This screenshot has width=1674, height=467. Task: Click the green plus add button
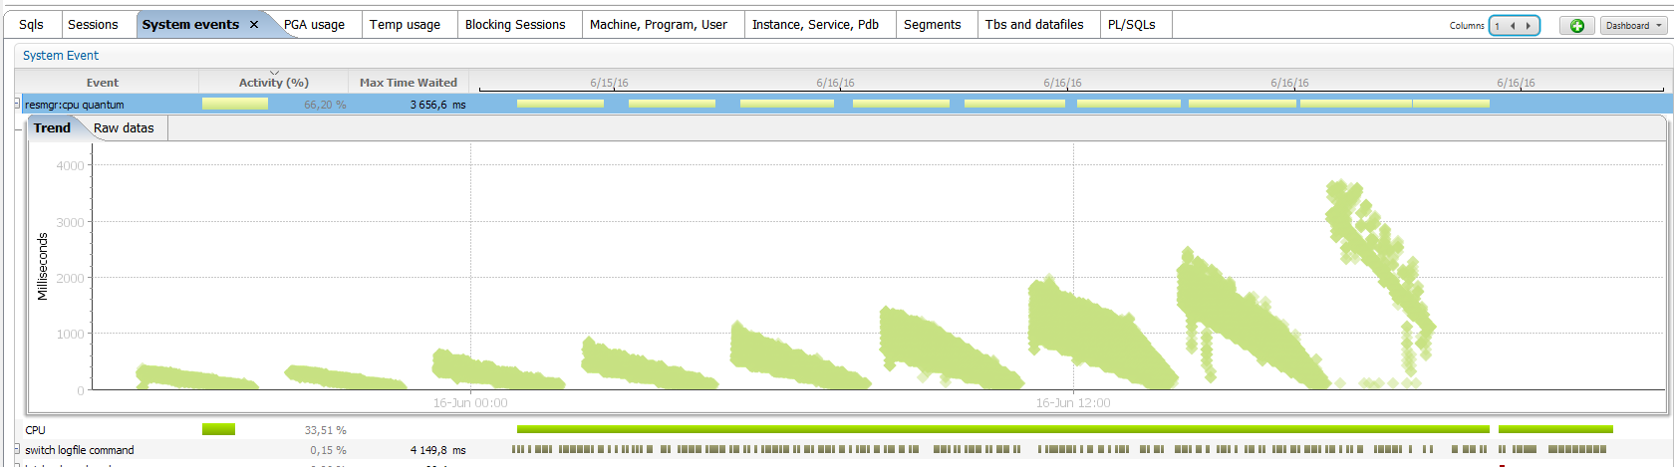pos(1576,26)
